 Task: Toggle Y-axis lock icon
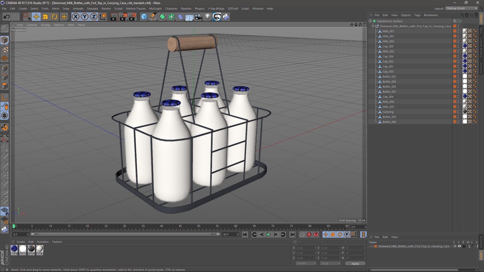click(85, 17)
